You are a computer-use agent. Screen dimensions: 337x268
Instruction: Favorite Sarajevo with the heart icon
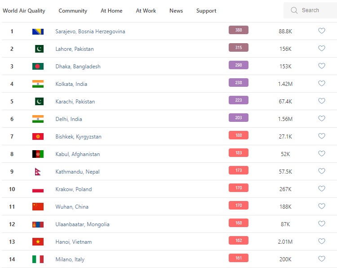(322, 31)
